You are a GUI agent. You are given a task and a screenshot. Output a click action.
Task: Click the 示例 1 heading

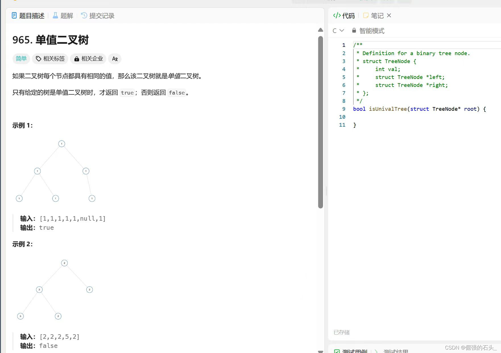pyautogui.click(x=22, y=126)
